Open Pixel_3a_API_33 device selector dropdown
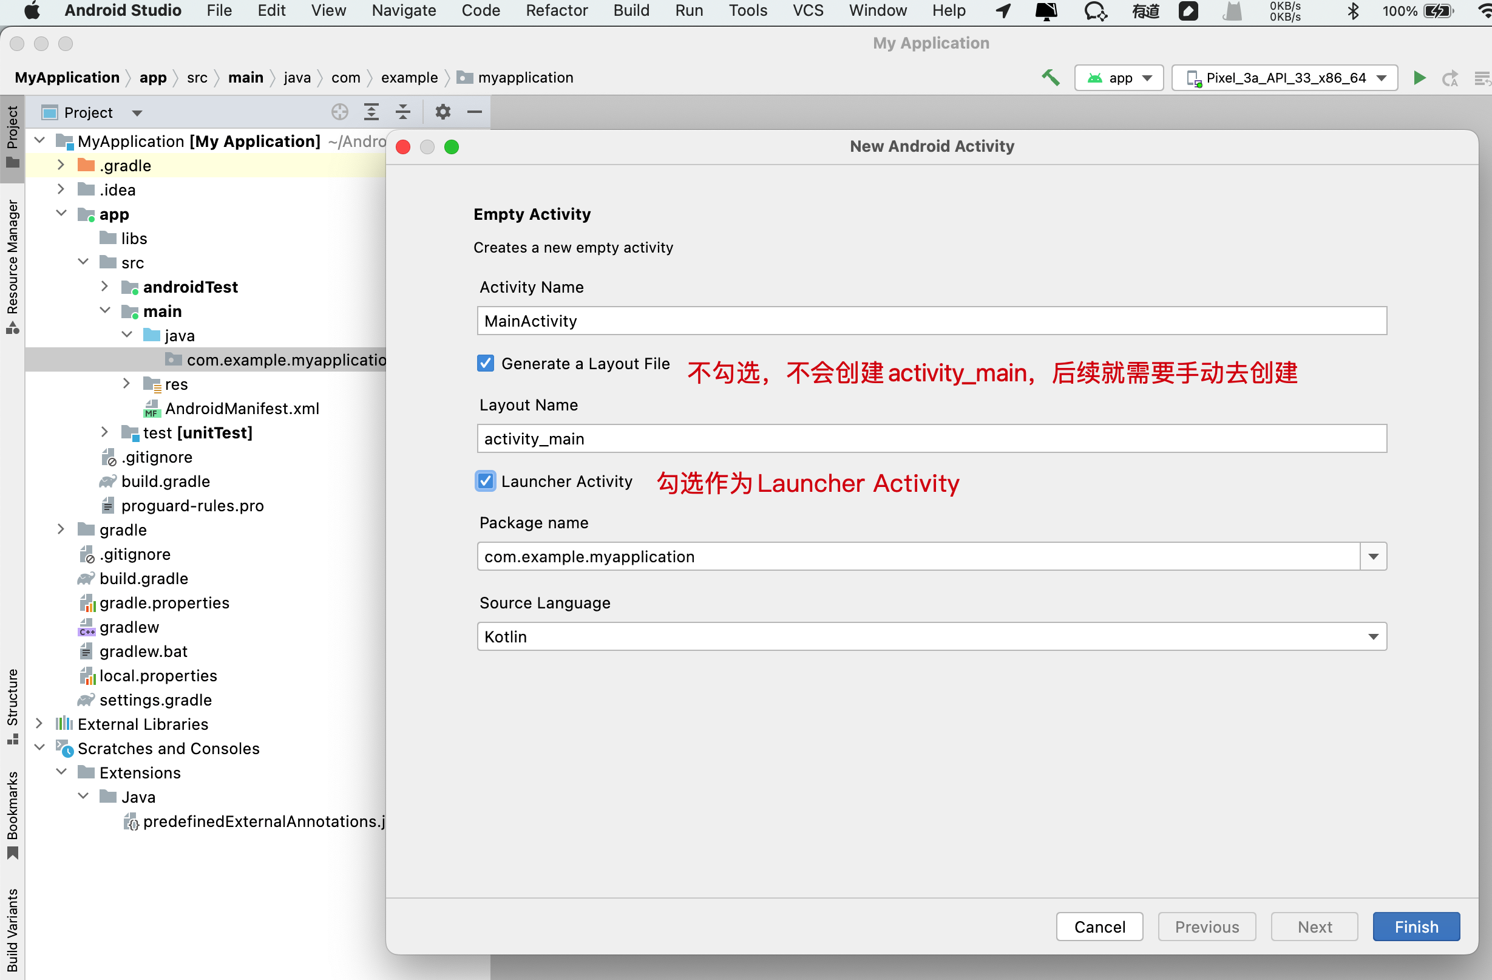Viewport: 1492px width, 980px height. coord(1284,78)
